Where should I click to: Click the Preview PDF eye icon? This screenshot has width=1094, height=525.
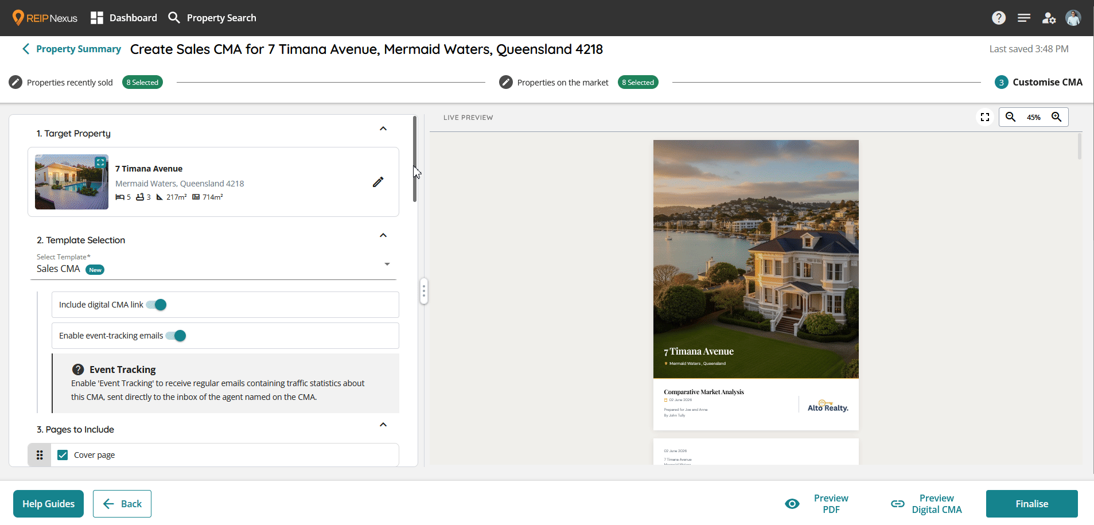[792, 504]
